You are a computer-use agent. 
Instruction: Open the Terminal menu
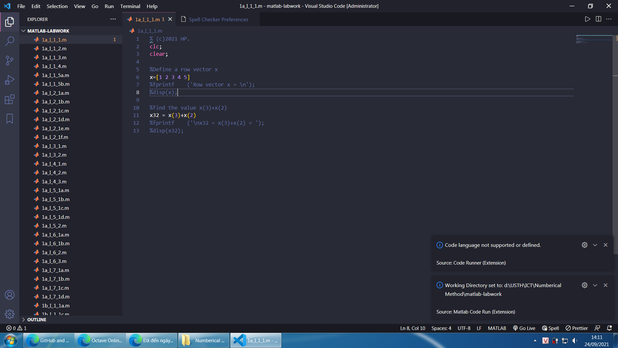coord(130,6)
